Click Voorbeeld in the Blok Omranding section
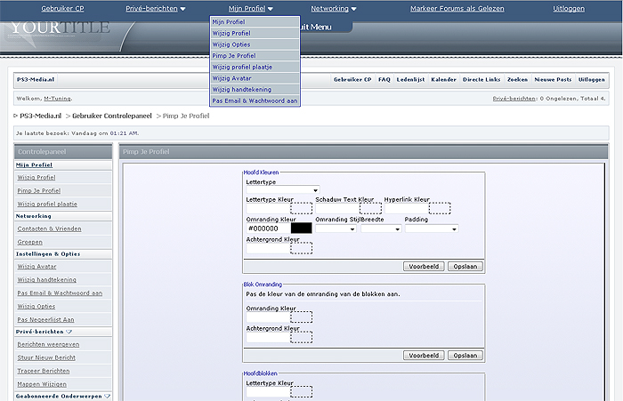The width and height of the screenshot is (623, 401). click(424, 355)
